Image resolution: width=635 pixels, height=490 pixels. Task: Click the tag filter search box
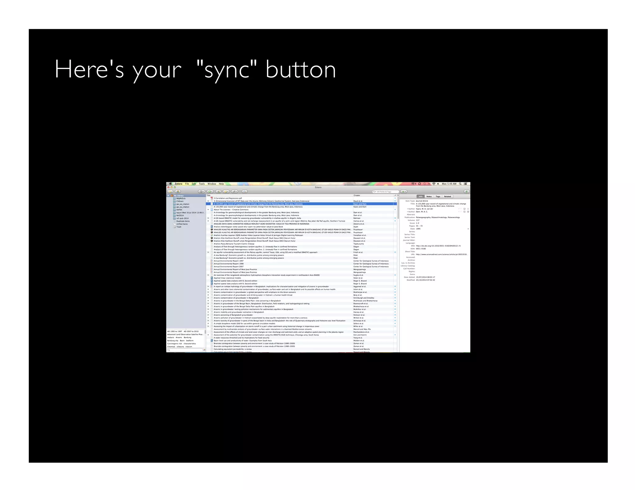pyautogui.click(x=185, y=350)
